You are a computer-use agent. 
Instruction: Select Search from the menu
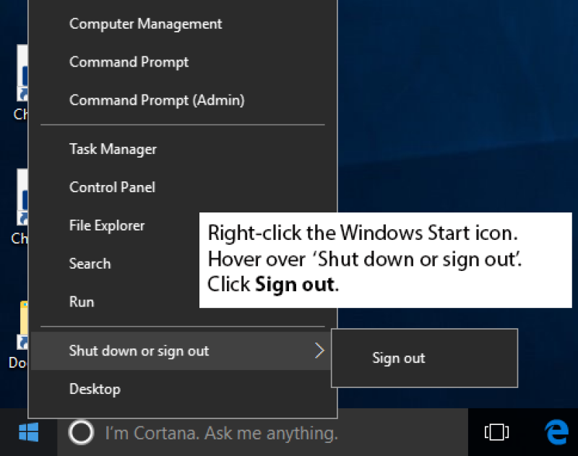pyautogui.click(x=90, y=264)
